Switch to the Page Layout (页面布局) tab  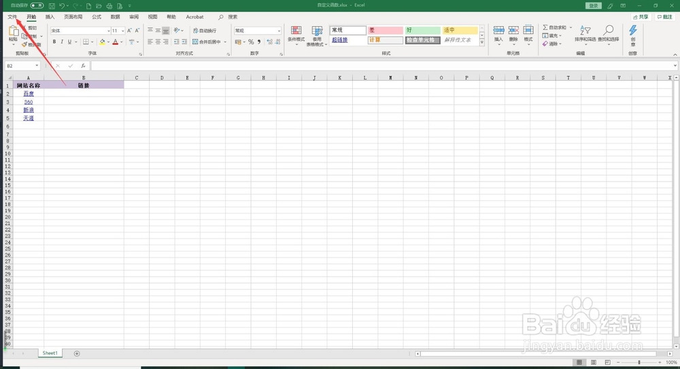[x=73, y=17]
